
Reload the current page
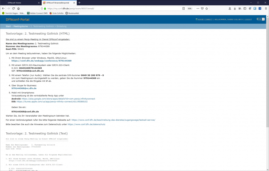[x=13, y=8]
